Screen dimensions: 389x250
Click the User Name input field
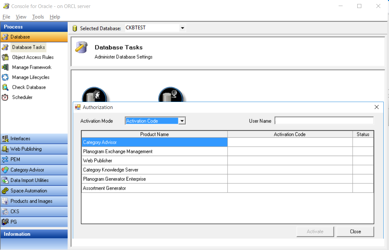[324, 121]
